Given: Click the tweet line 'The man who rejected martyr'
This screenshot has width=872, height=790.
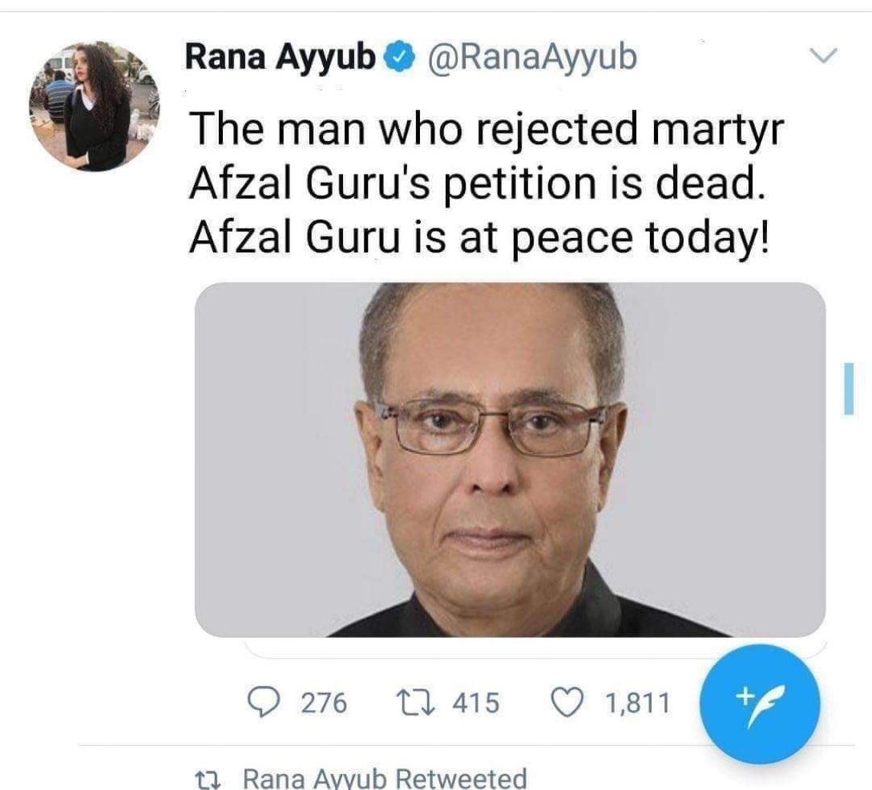Looking at the screenshot, I should click(482, 128).
